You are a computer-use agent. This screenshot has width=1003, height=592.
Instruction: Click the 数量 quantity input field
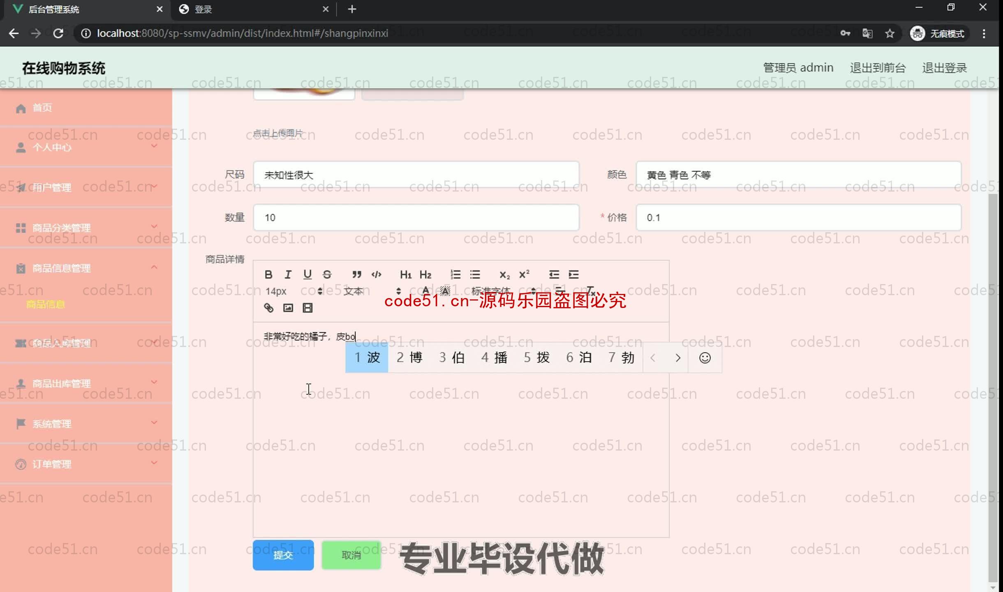(x=416, y=217)
